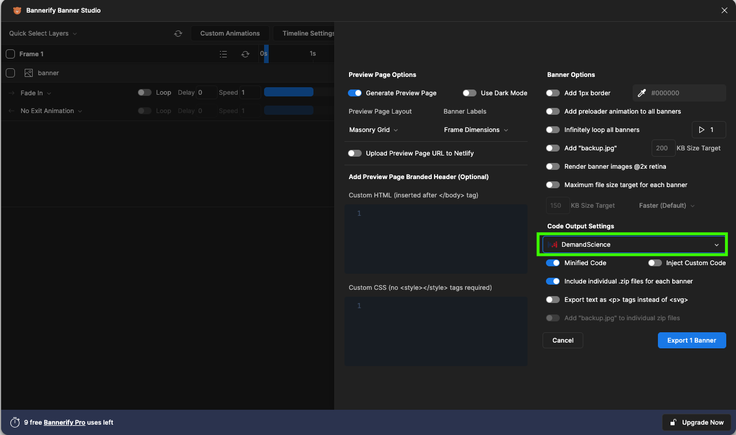Click the loop sync icon in Frame 1 row

coord(245,54)
